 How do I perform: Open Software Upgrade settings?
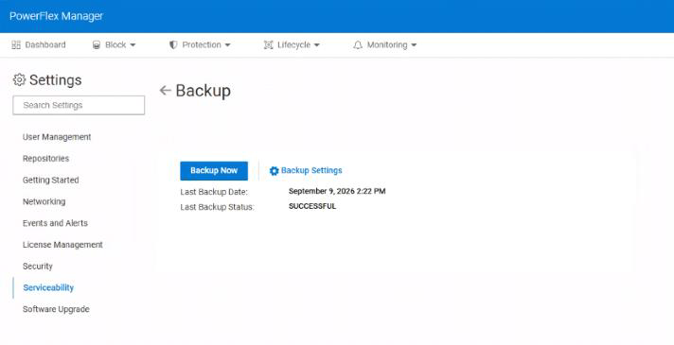coord(56,309)
